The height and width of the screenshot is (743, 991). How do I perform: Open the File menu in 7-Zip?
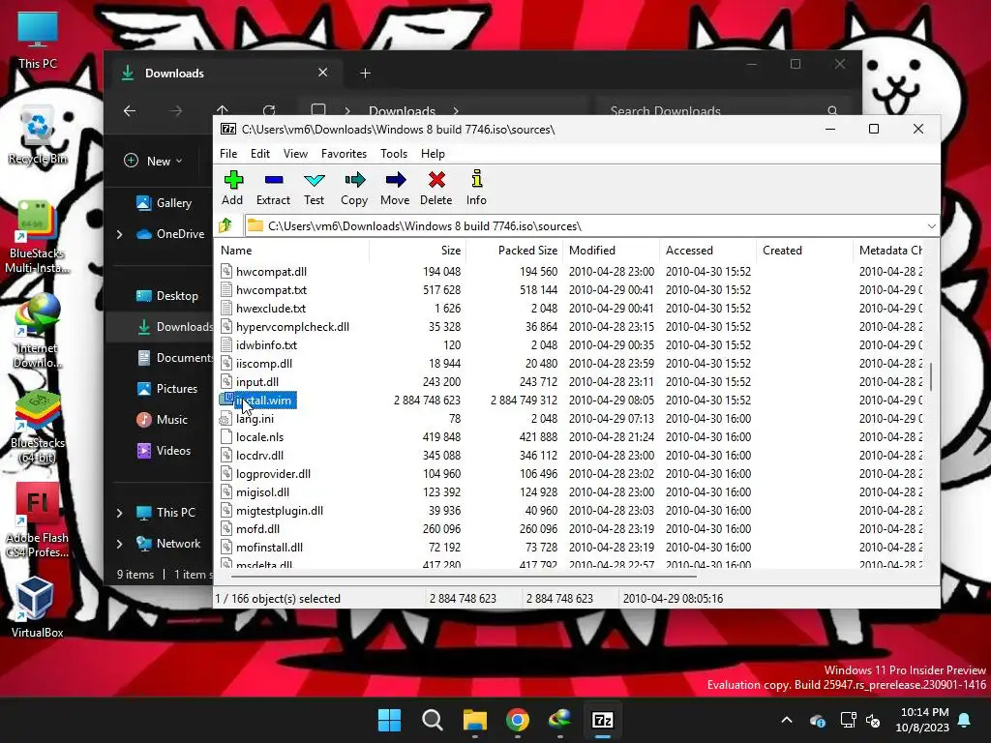228,154
